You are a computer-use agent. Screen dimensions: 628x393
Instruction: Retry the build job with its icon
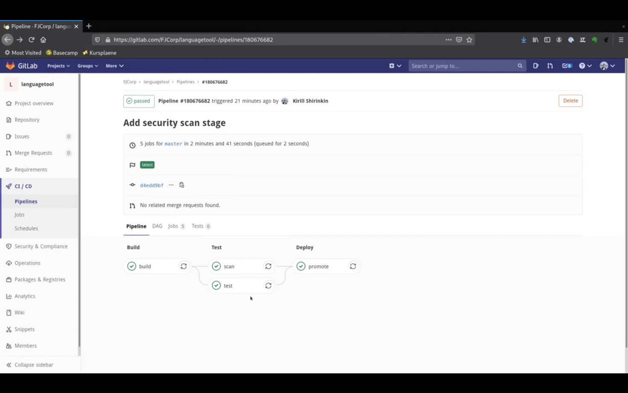point(184,266)
